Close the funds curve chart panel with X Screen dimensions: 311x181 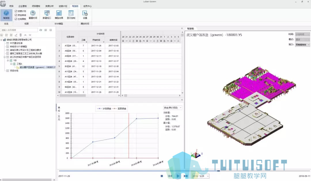click(x=182, y=100)
